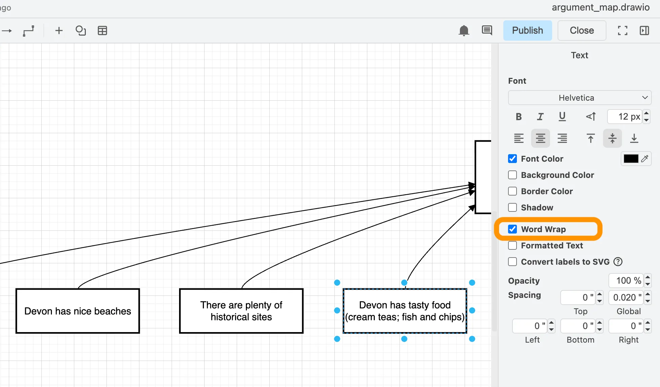Toggle fullscreen mode icon

coord(622,31)
